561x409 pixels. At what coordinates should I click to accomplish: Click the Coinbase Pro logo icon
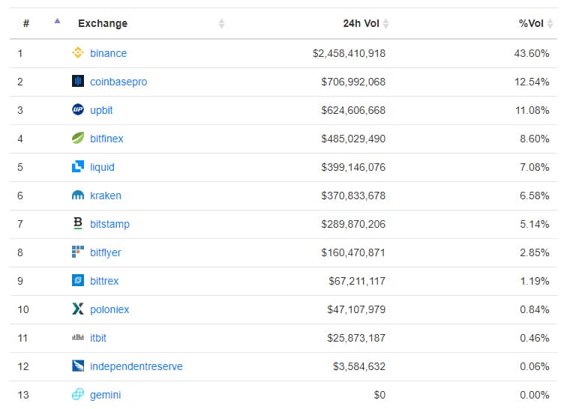click(x=78, y=82)
